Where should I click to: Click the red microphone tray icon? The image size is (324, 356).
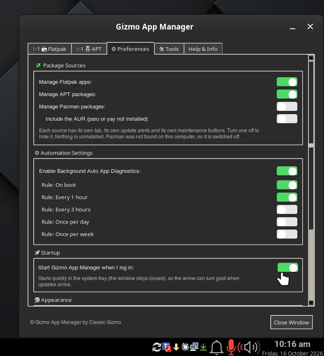tap(231, 347)
